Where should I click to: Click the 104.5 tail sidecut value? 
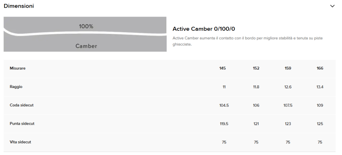click(x=224, y=105)
